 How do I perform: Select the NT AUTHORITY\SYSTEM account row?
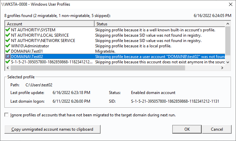115,30
